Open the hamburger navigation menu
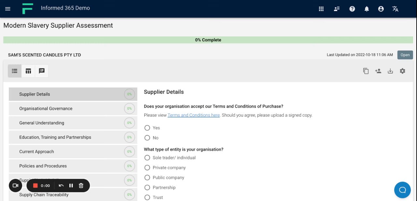Image resolution: width=417 pixels, height=201 pixels. [8, 9]
